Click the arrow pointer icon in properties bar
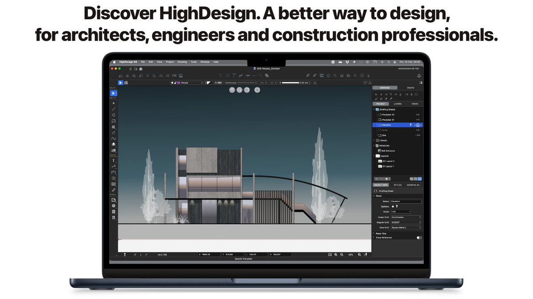The image size is (533, 299). click(x=120, y=82)
